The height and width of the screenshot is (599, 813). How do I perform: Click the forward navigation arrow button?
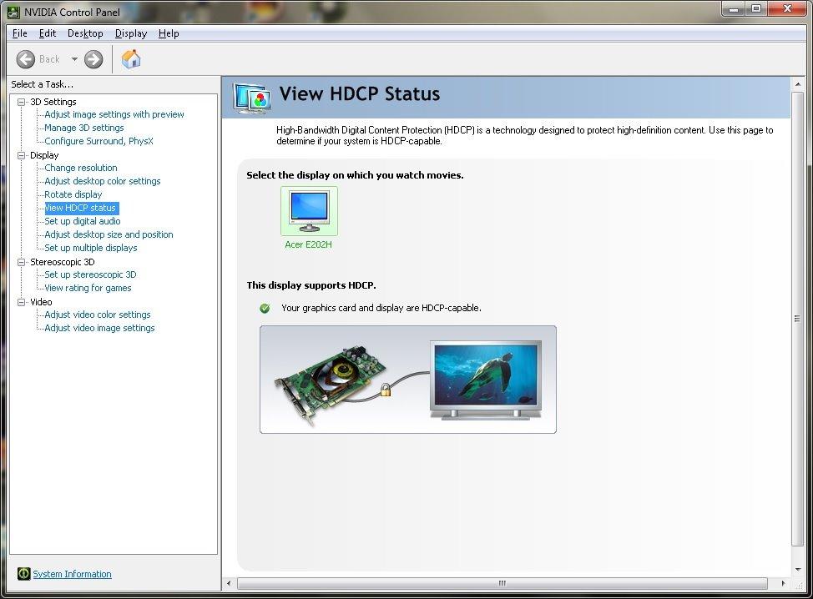[92, 59]
